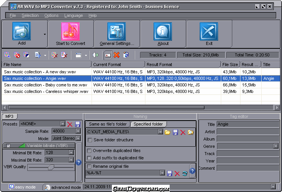Open the Genre dropdown in Tag editor
The image size is (282, 192).
[276, 146]
